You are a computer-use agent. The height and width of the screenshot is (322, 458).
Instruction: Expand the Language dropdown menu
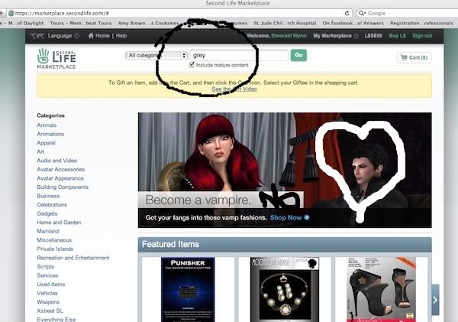[x=77, y=36]
